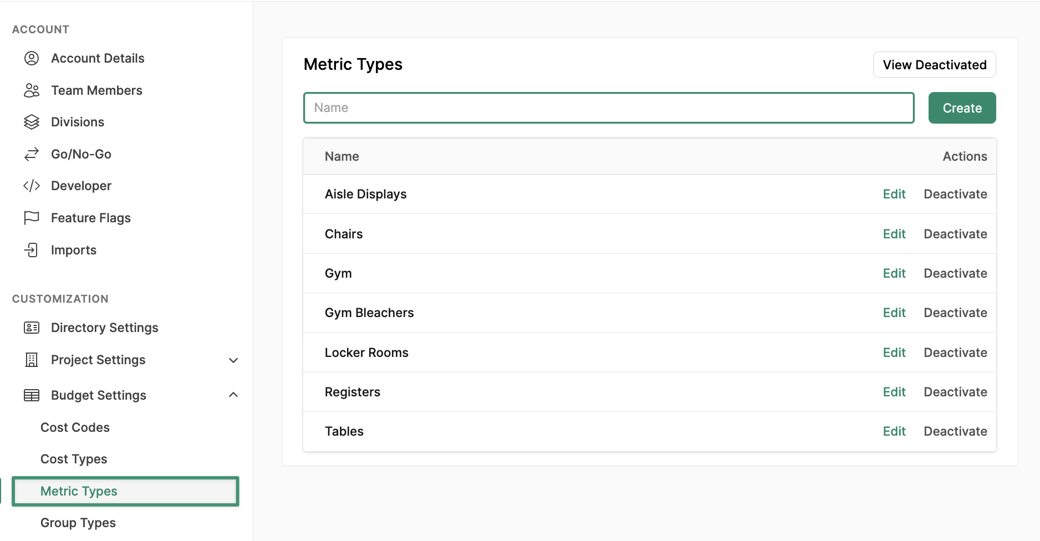Select the Gym Bleachers row name
The image size is (1040, 541).
pos(369,313)
